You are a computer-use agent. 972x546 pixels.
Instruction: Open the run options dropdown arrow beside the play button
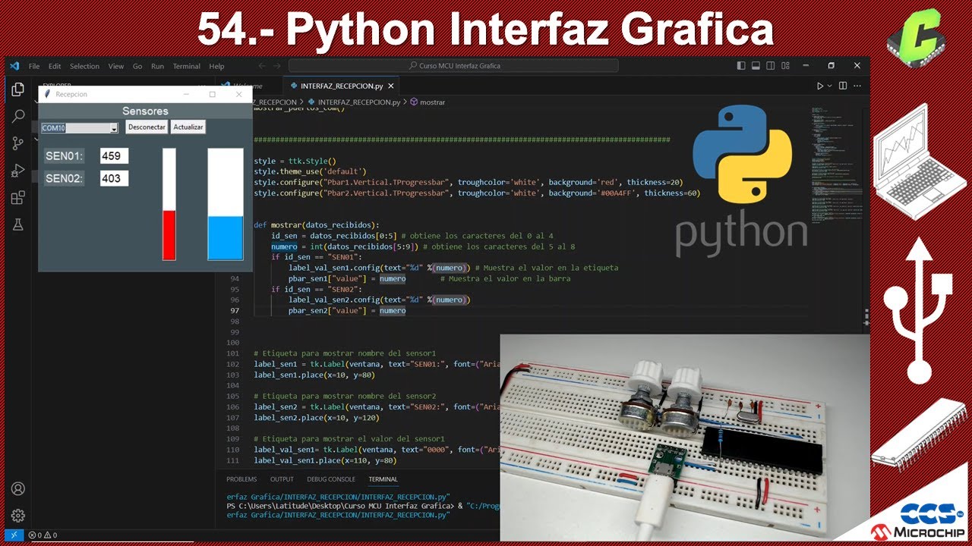tap(829, 86)
